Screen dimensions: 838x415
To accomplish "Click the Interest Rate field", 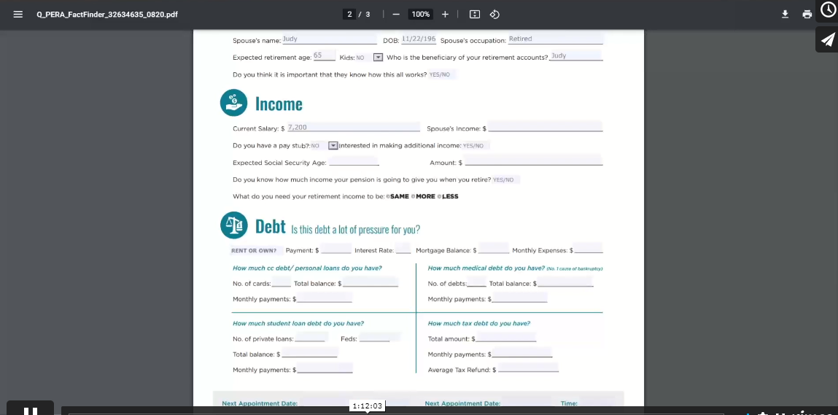I will click(403, 249).
